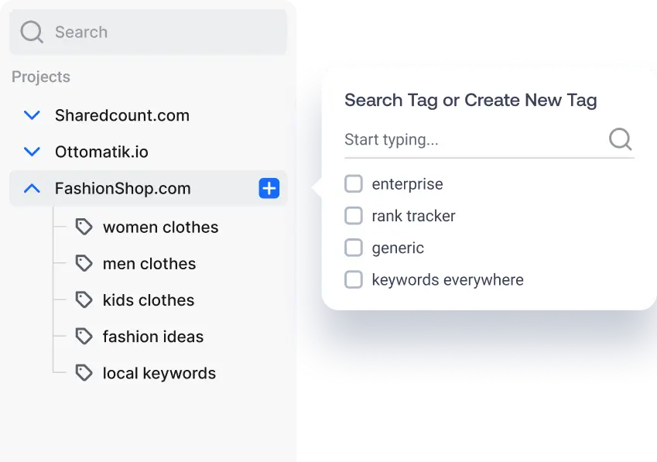Select the tag icon for kids clothes
The image size is (657, 462).
(x=84, y=299)
